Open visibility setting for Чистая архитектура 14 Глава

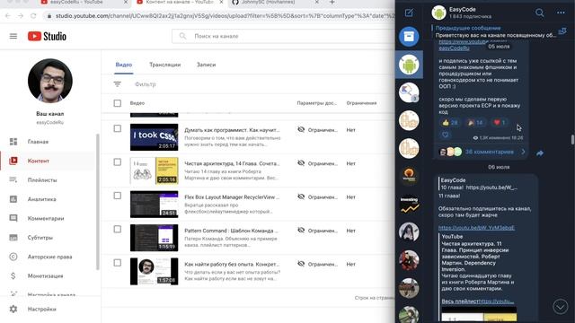317,163
